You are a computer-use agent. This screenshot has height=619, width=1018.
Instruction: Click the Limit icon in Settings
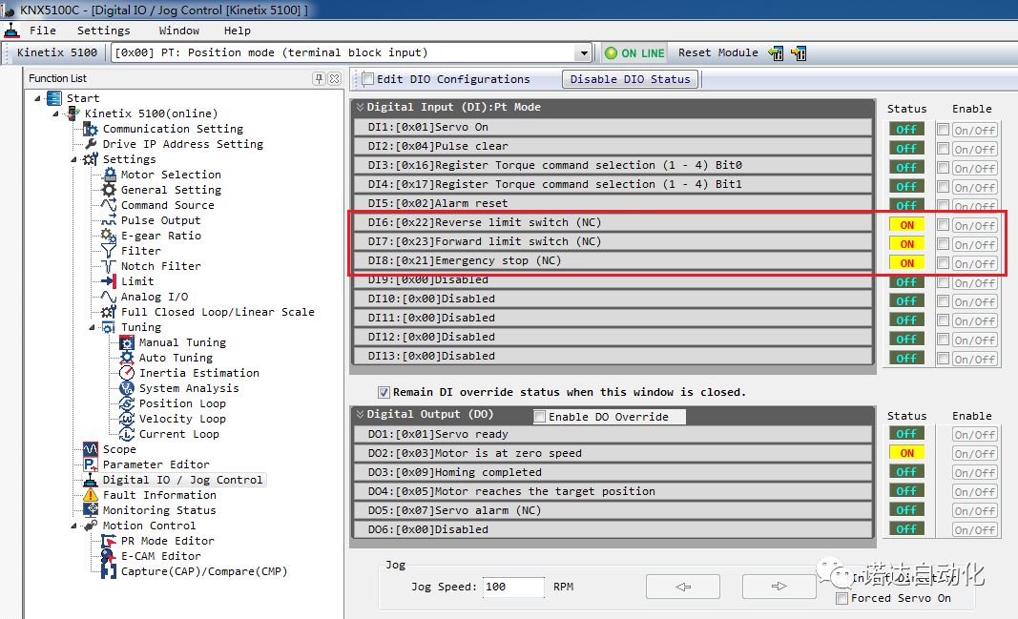point(109,281)
